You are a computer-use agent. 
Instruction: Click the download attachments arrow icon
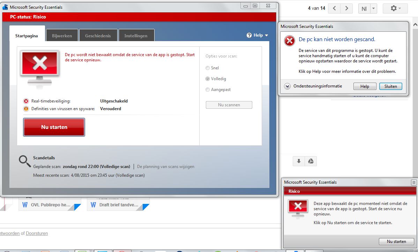click(299, 161)
